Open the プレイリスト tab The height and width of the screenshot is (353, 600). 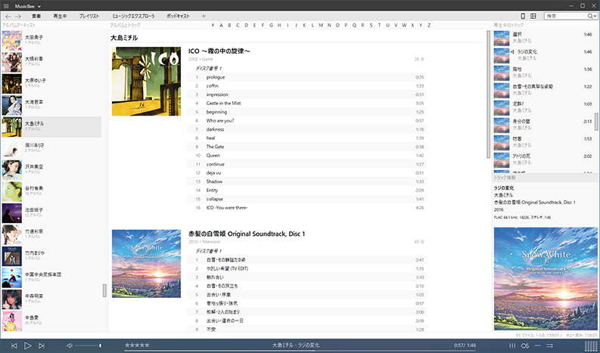pos(89,16)
